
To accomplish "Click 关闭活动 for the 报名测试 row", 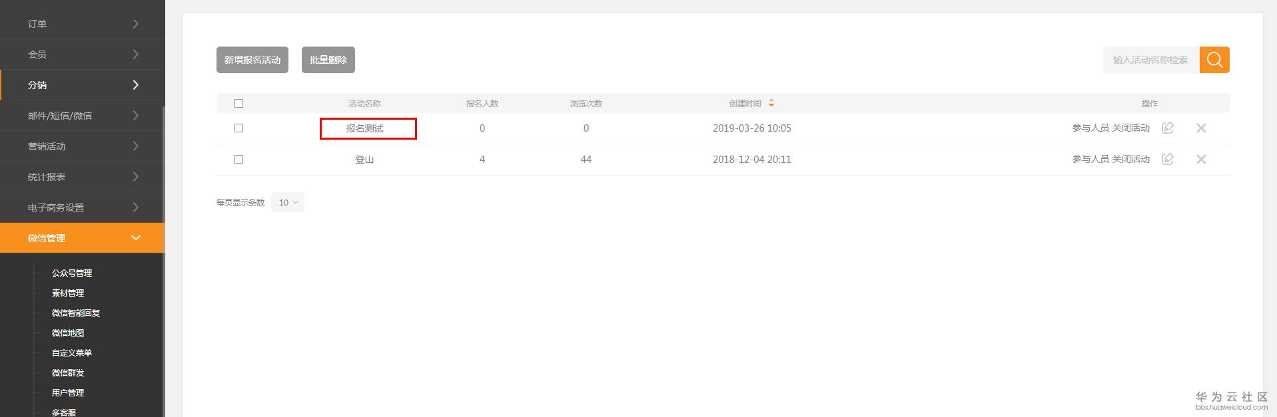I will tap(1131, 128).
